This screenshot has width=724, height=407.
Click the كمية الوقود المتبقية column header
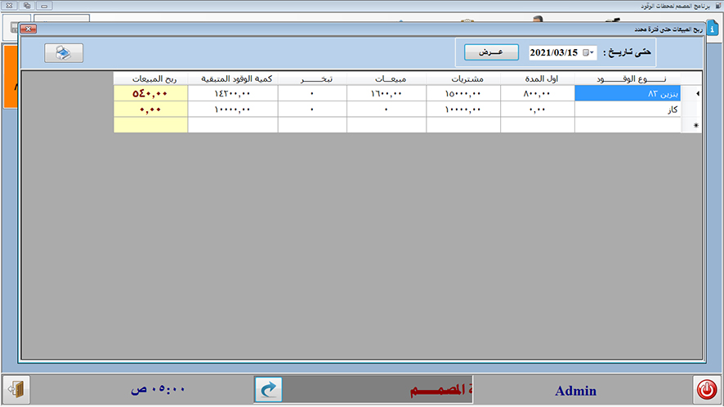coord(232,79)
